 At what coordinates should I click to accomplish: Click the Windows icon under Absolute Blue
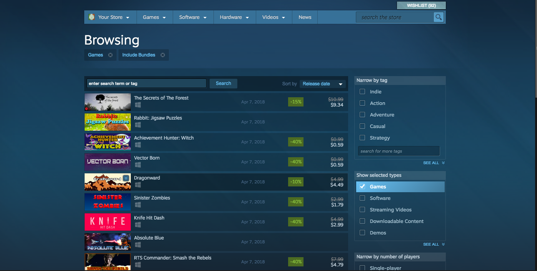pyautogui.click(x=138, y=245)
